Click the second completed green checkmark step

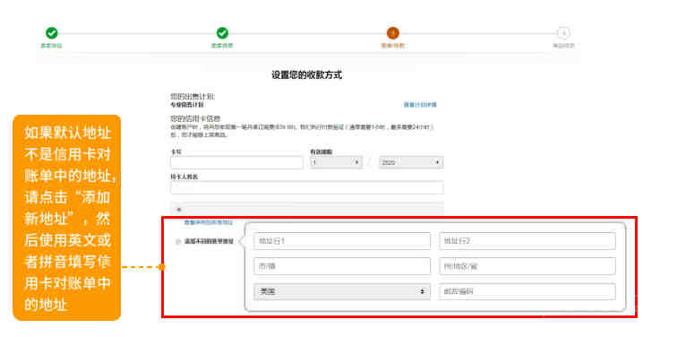point(222,33)
